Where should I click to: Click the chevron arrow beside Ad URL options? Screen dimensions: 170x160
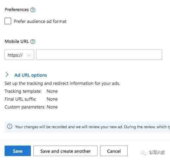click(x=7, y=74)
